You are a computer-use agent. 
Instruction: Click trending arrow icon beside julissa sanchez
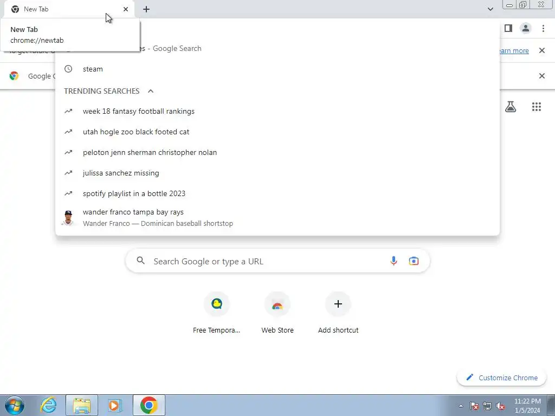point(68,173)
